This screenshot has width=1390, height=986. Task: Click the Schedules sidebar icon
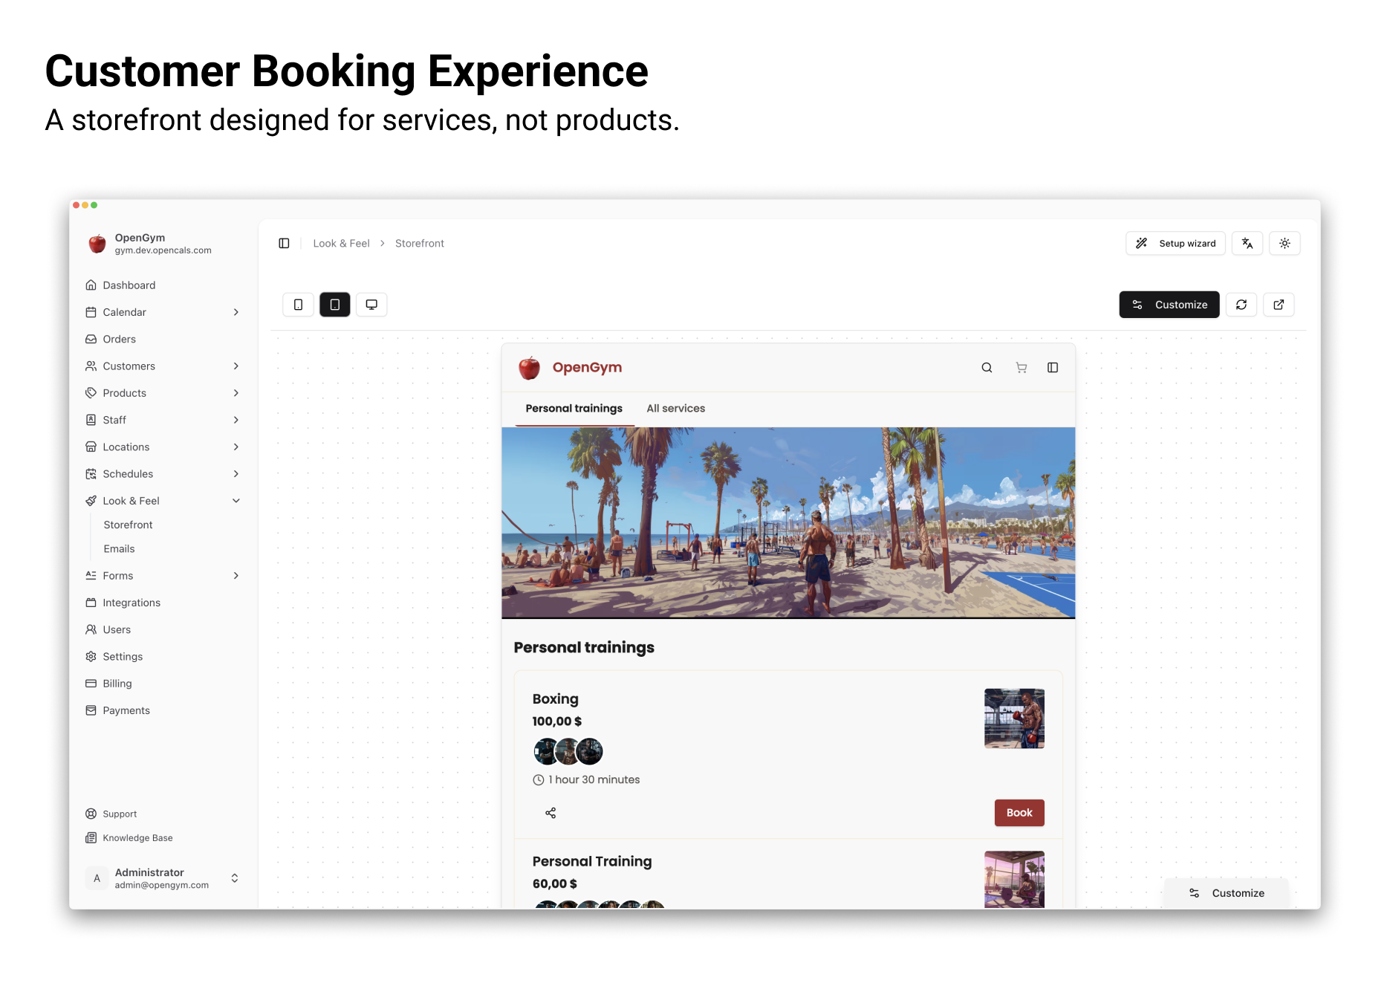pos(91,474)
